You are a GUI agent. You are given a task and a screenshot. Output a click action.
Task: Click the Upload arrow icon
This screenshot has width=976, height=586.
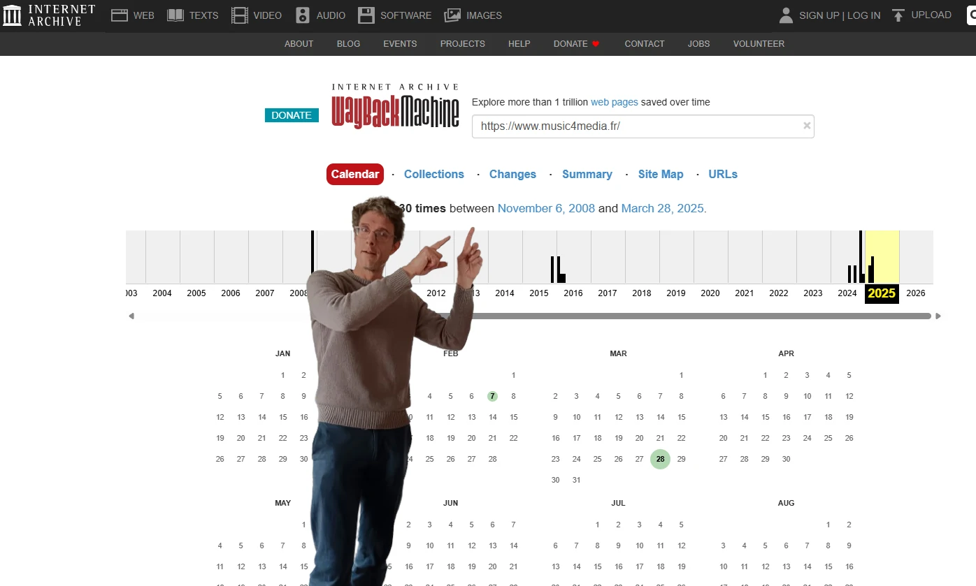[898, 15]
